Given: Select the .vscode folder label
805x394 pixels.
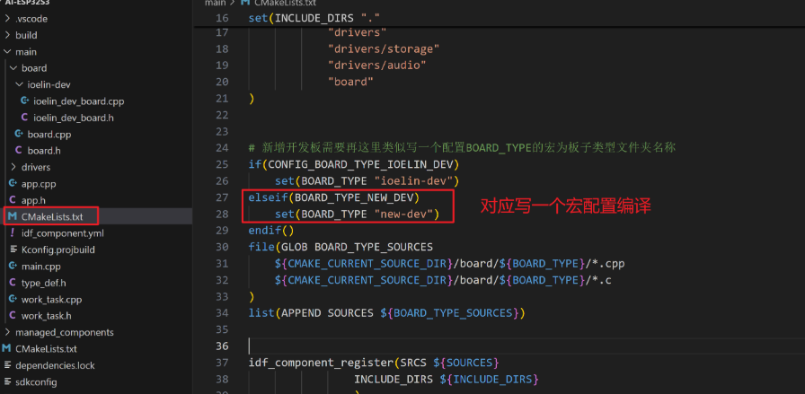Looking at the screenshot, I should [x=31, y=19].
